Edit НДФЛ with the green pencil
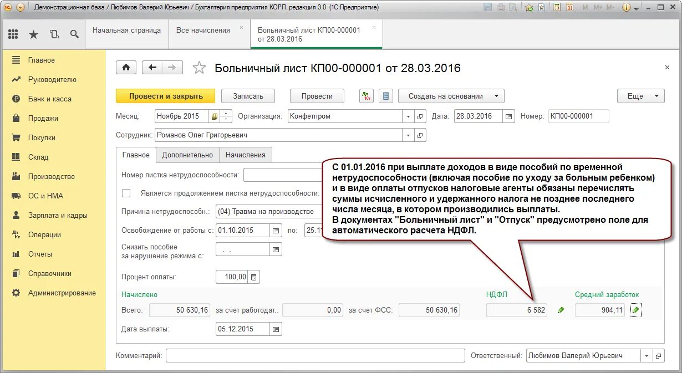682x373 pixels. (x=561, y=310)
